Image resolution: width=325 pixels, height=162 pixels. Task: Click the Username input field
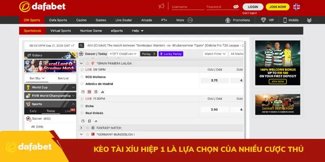pyautogui.click(x=187, y=7)
